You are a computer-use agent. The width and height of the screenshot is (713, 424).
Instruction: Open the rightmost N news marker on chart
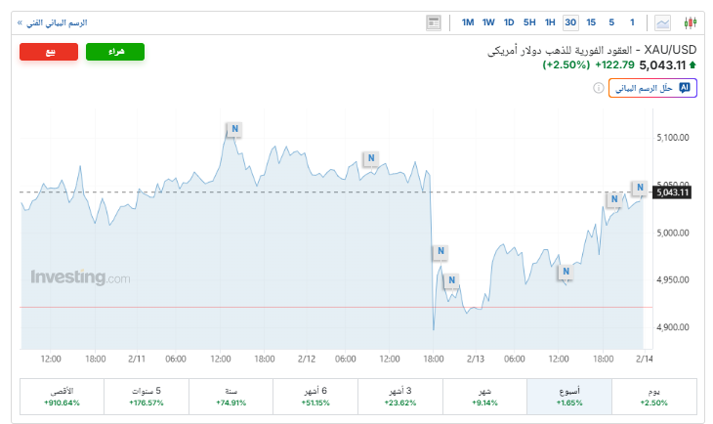click(640, 188)
